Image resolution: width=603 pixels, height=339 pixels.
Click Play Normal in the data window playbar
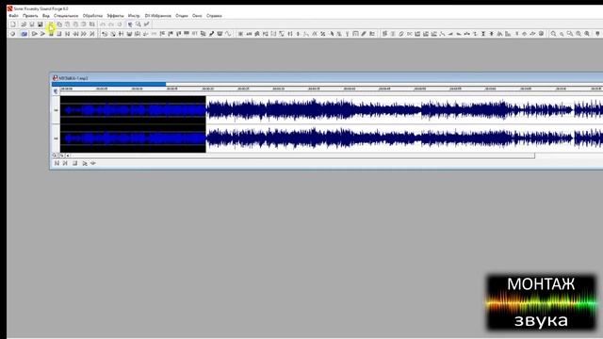[x=85, y=163]
